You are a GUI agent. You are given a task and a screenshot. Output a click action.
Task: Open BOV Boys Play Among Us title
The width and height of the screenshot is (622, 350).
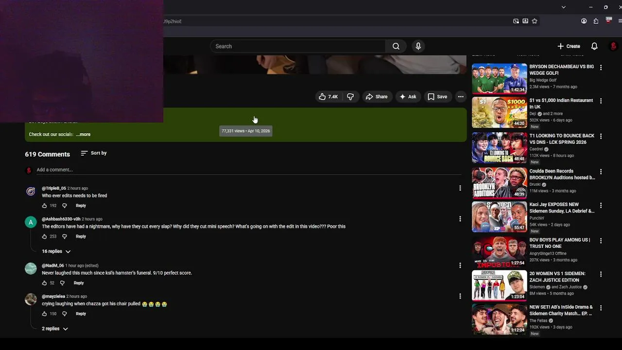pos(560,243)
